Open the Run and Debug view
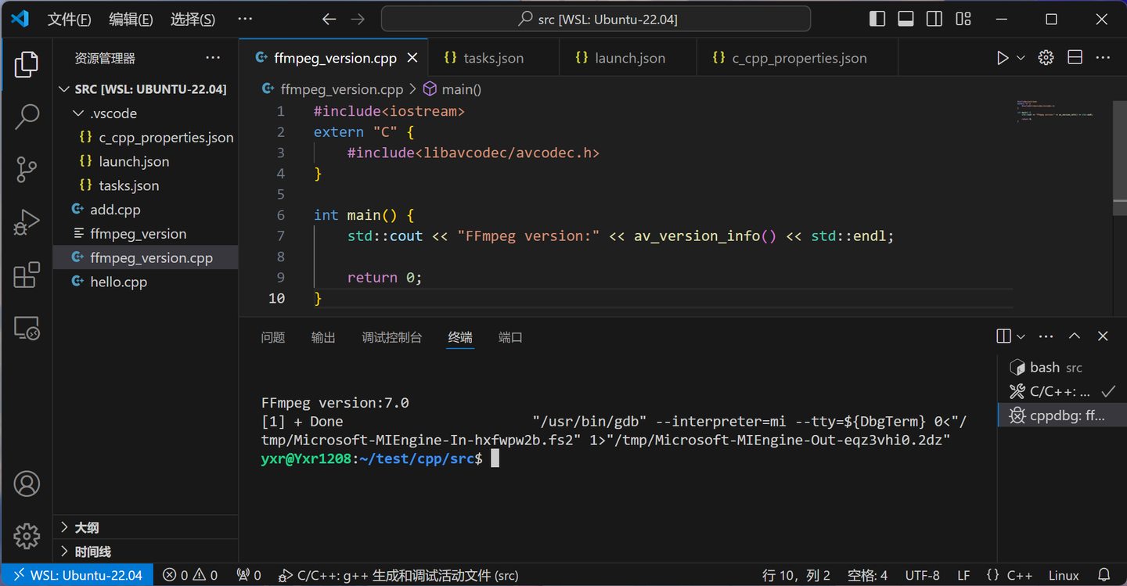Viewport: 1127px width, 586px height. 27,222
